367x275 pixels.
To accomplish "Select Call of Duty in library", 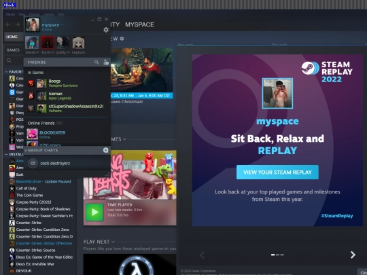I will [27, 188].
